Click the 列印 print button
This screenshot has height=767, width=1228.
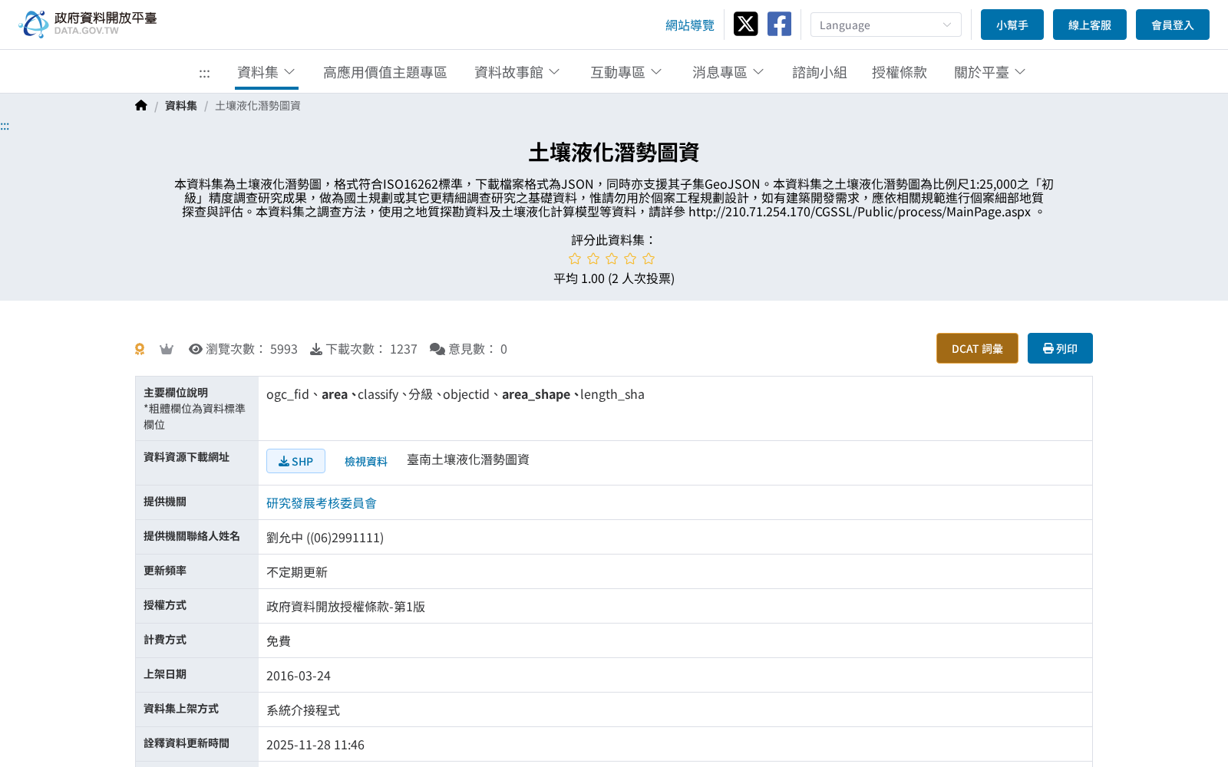[1060, 348]
